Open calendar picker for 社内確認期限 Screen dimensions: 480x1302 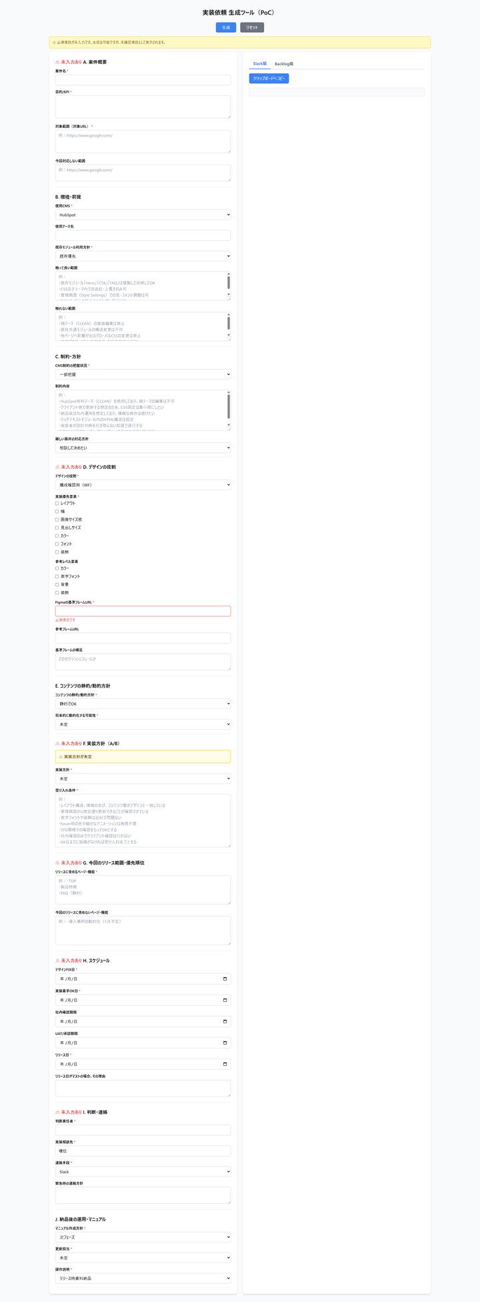click(x=225, y=1021)
